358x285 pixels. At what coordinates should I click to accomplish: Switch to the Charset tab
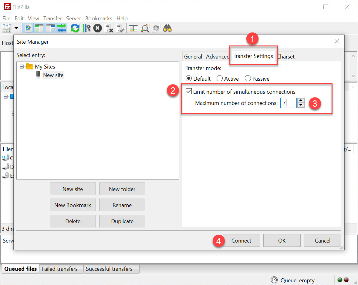[286, 57]
